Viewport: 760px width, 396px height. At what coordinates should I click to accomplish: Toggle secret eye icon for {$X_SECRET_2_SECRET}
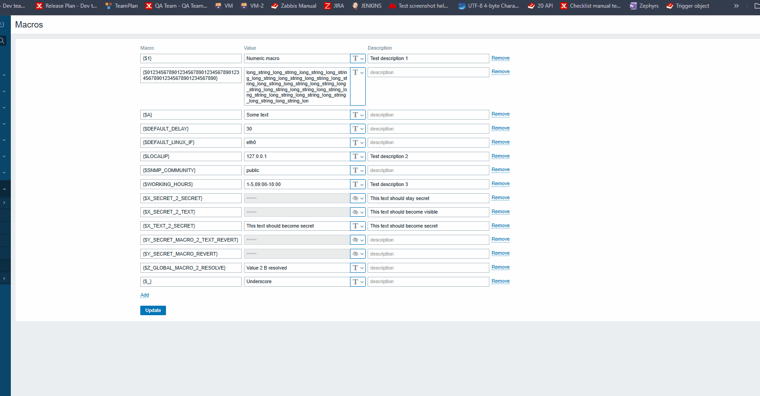(x=358, y=198)
